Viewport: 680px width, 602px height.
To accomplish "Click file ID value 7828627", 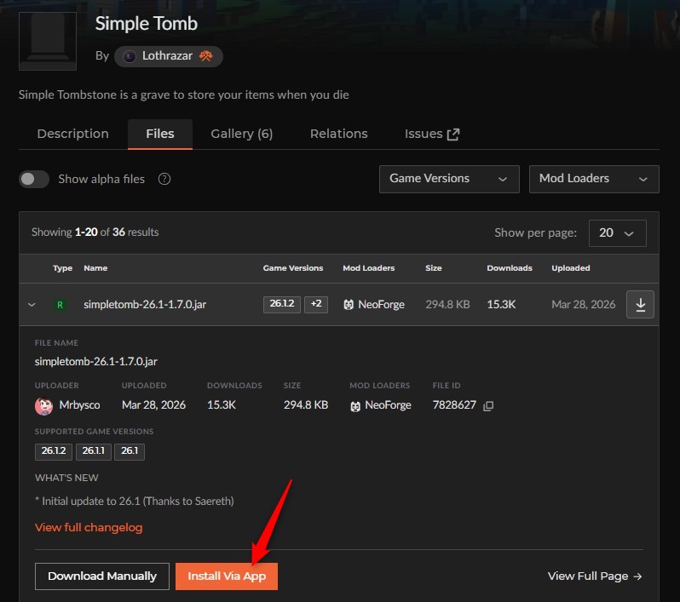I will pos(454,405).
